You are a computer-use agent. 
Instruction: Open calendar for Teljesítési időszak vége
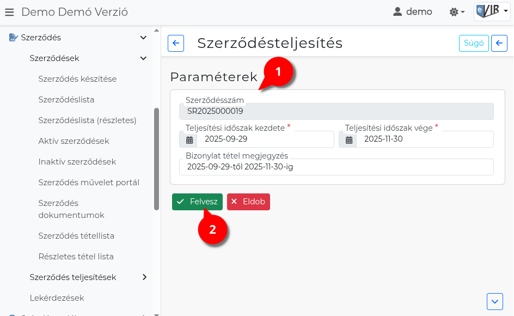pyautogui.click(x=349, y=139)
